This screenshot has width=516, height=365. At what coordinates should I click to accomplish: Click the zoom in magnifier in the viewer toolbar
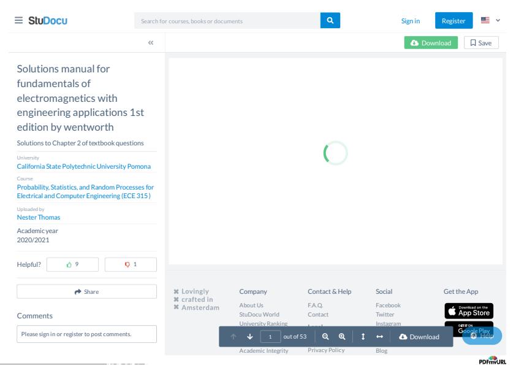pyautogui.click(x=342, y=336)
